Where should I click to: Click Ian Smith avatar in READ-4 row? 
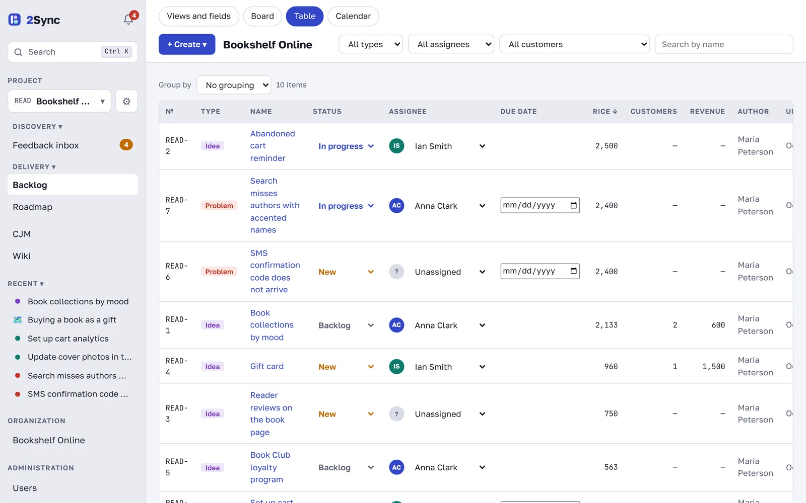(x=396, y=367)
